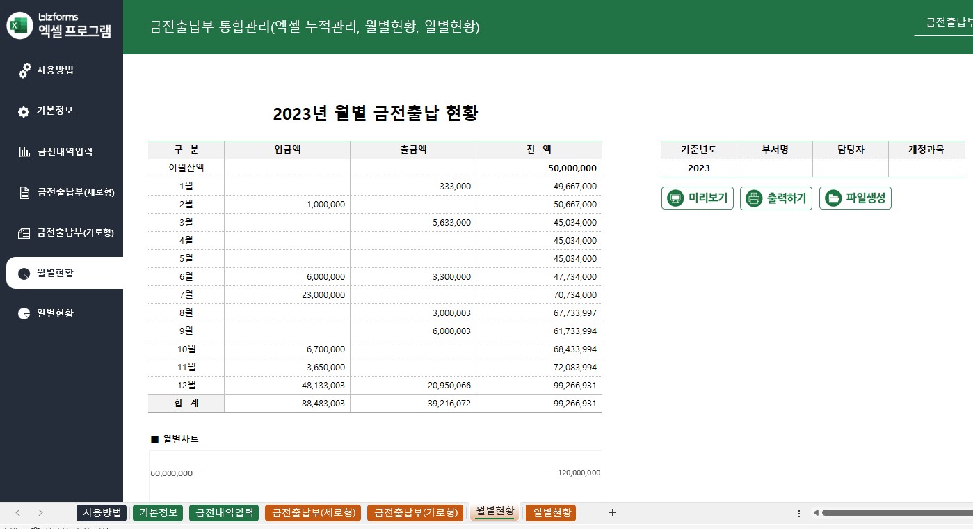Click the printer icon in 출력하기 button
The height and width of the screenshot is (529, 973).
tap(754, 198)
